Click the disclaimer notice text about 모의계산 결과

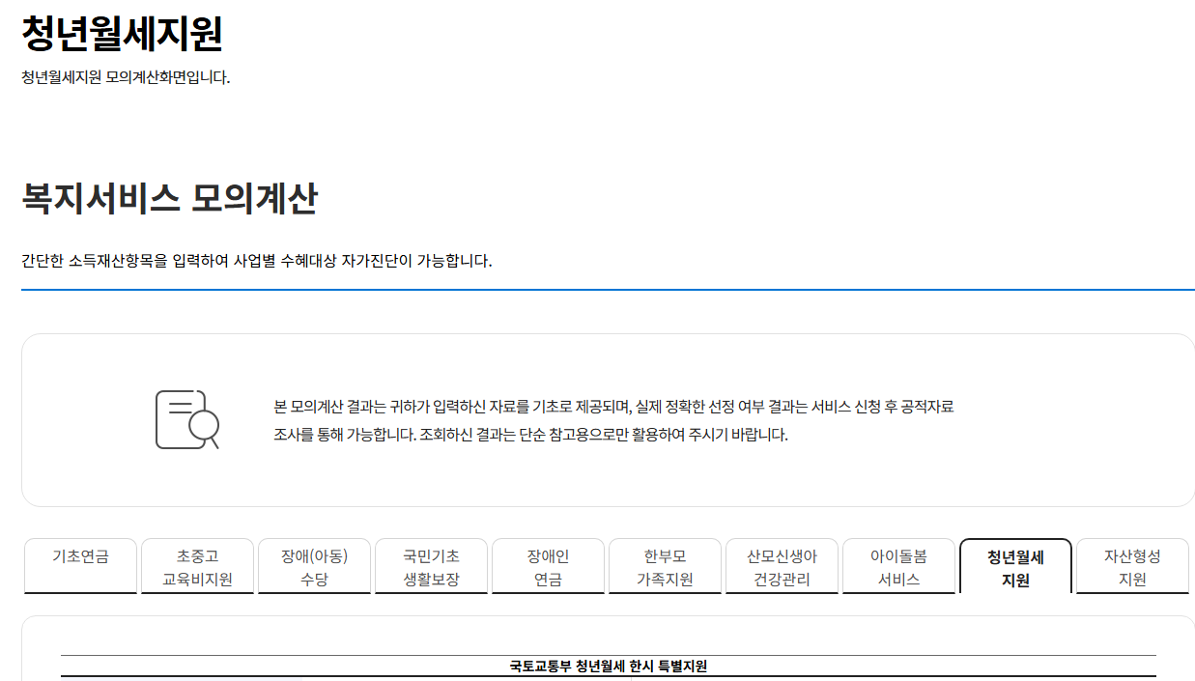[x=613, y=417]
